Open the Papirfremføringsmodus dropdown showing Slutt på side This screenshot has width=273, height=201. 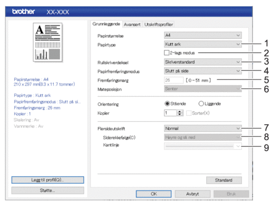(x=203, y=71)
